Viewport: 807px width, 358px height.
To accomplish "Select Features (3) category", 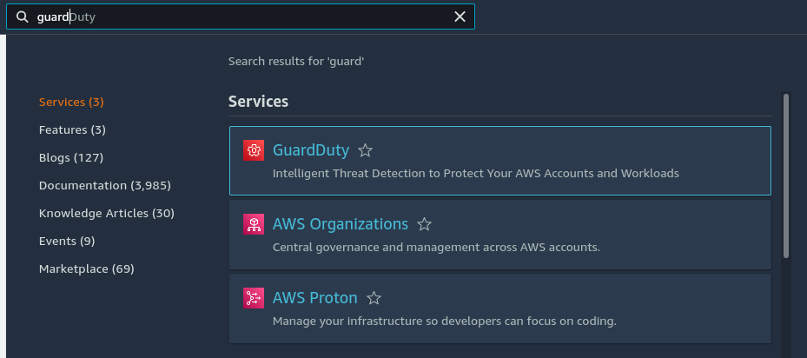I will point(73,129).
